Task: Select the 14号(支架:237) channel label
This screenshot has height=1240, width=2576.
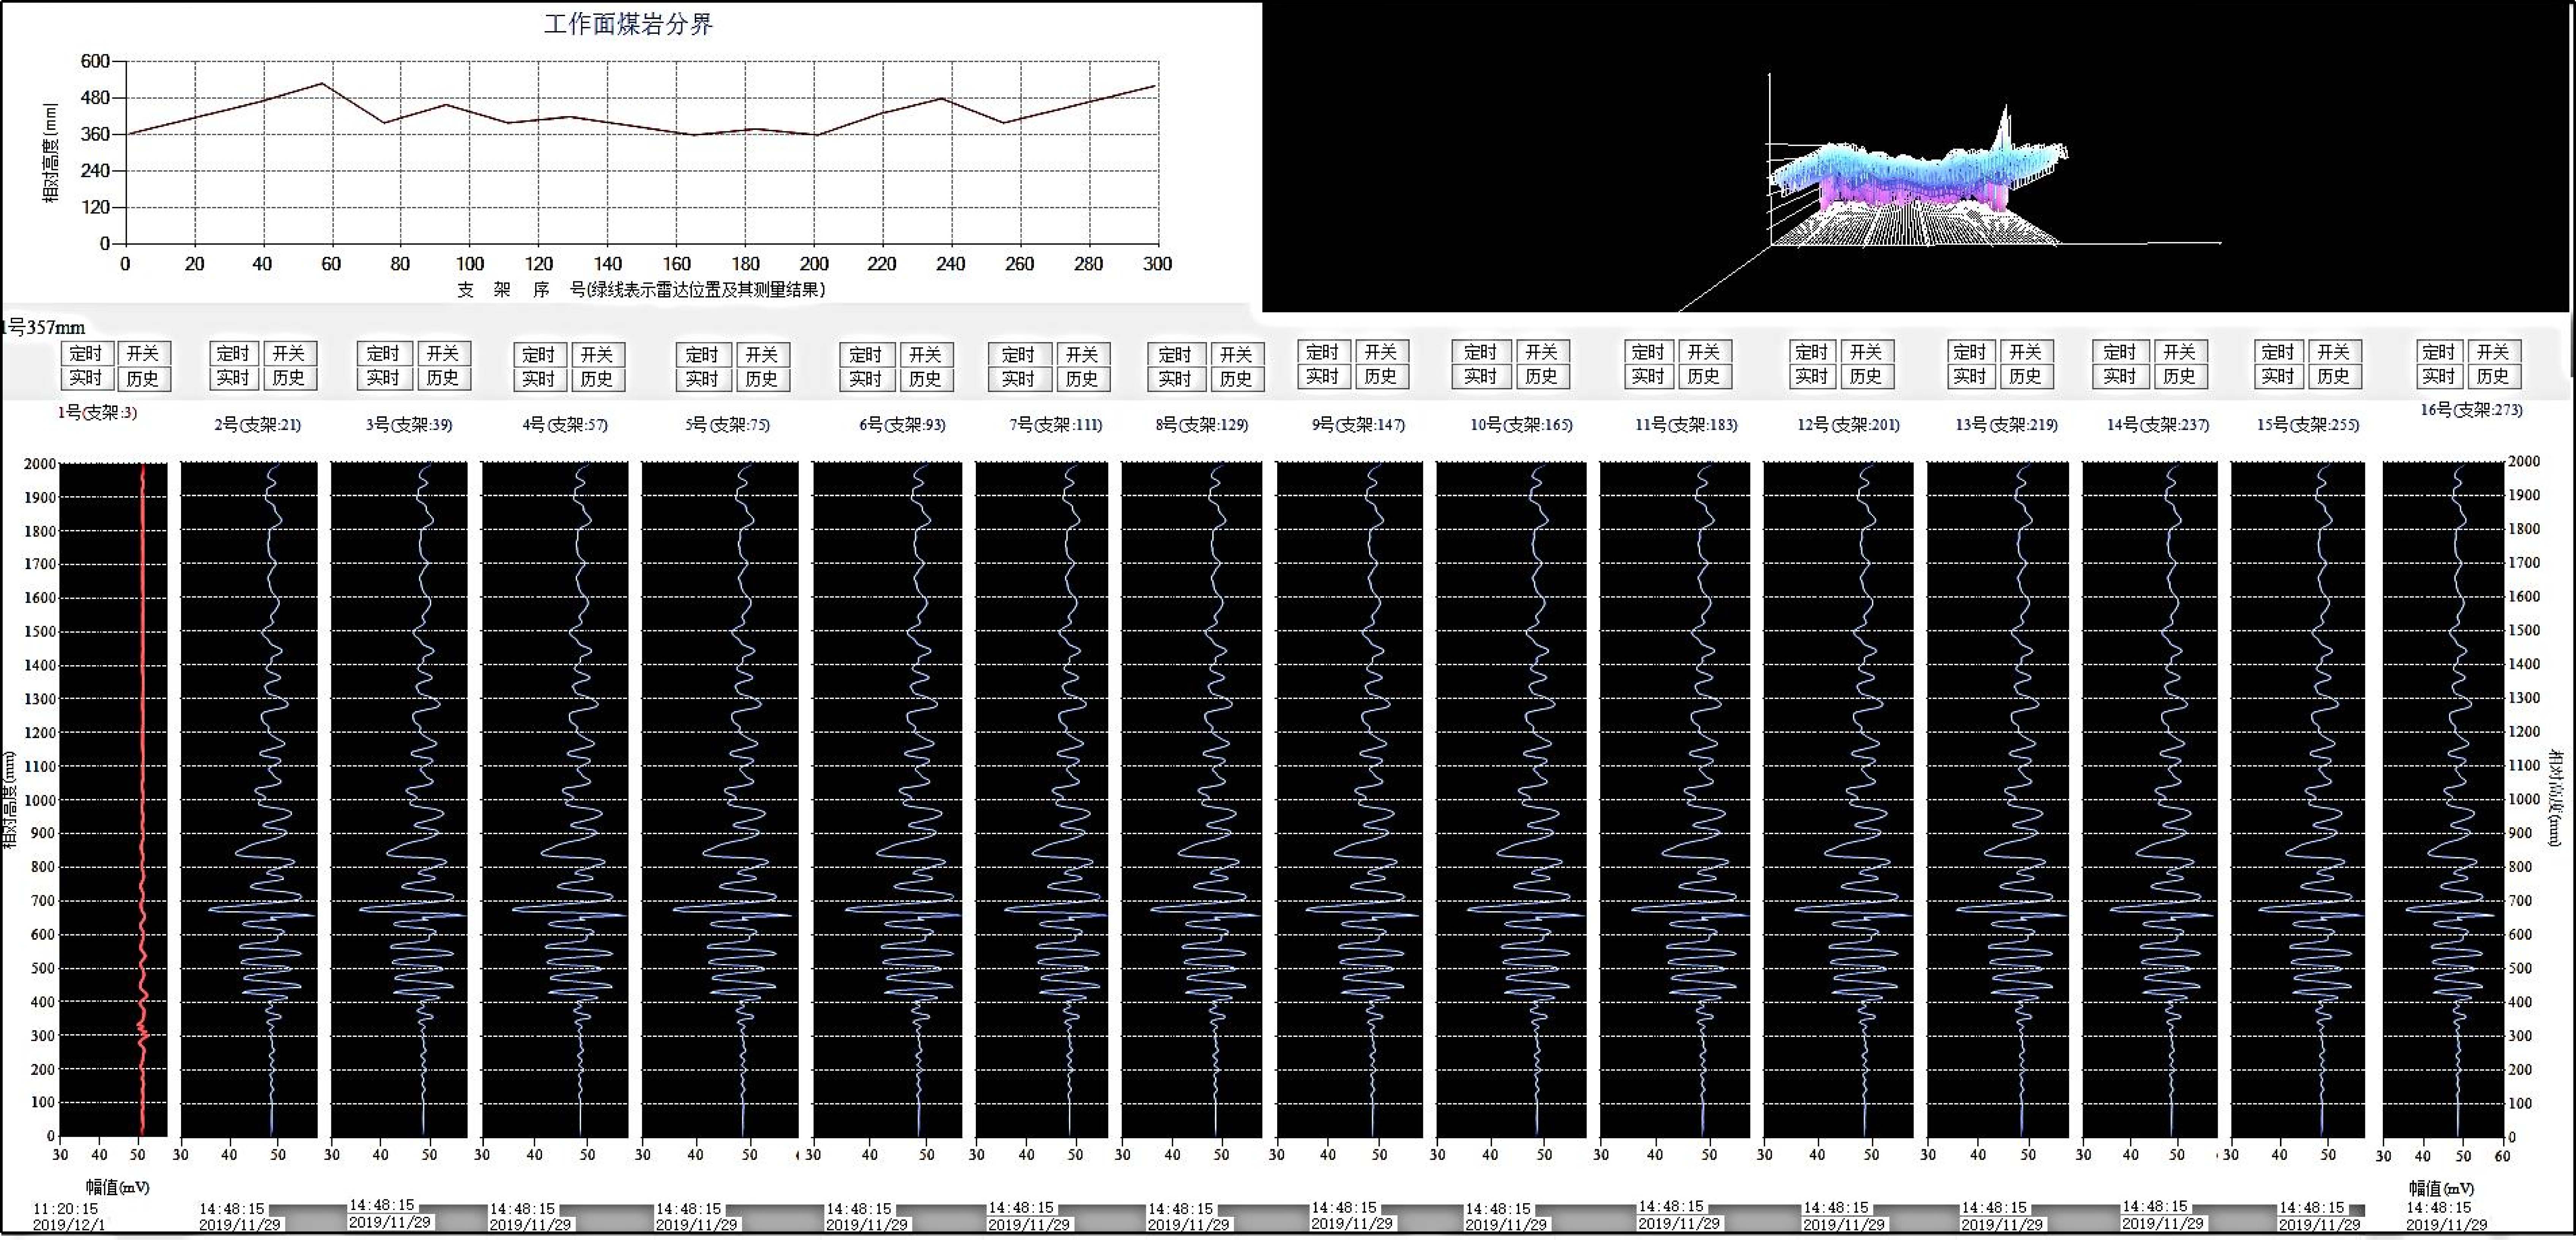Action: (x=2158, y=424)
